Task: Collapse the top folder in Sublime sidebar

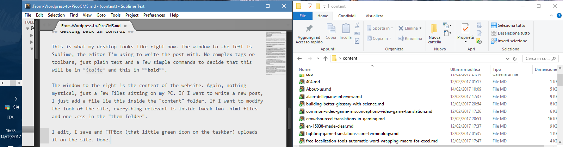Action: (28, 29)
